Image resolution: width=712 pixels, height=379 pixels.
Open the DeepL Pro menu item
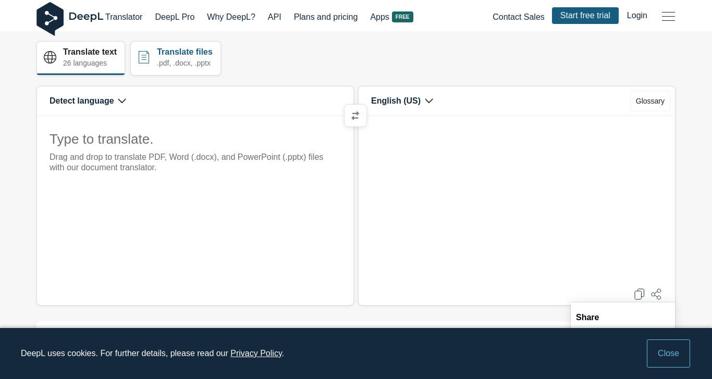click(x=175, y=17)
